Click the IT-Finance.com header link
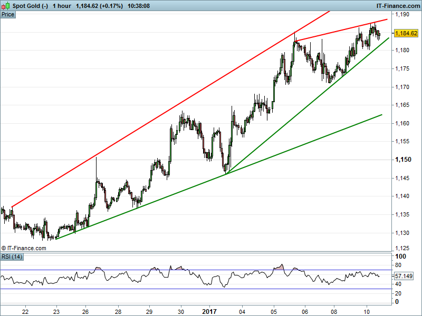Viewport: 422px width, 316px height. point(398,6)
